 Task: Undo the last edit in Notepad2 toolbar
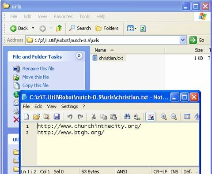coord(70,117)
